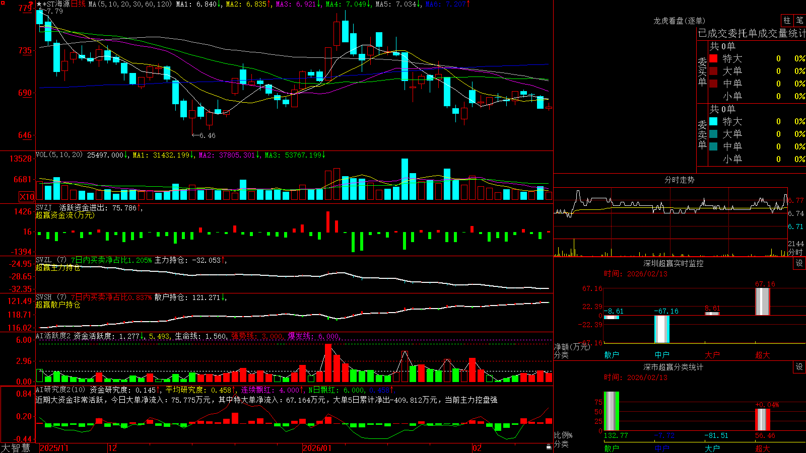
Task: Click the 超赢主力持仓 label
Action: pos(58,267)
